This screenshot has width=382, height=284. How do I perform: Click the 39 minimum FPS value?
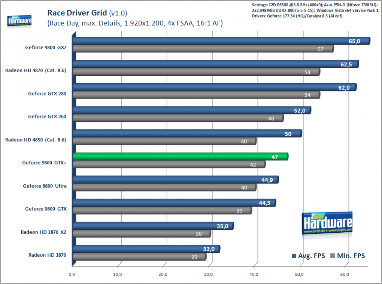239,211
